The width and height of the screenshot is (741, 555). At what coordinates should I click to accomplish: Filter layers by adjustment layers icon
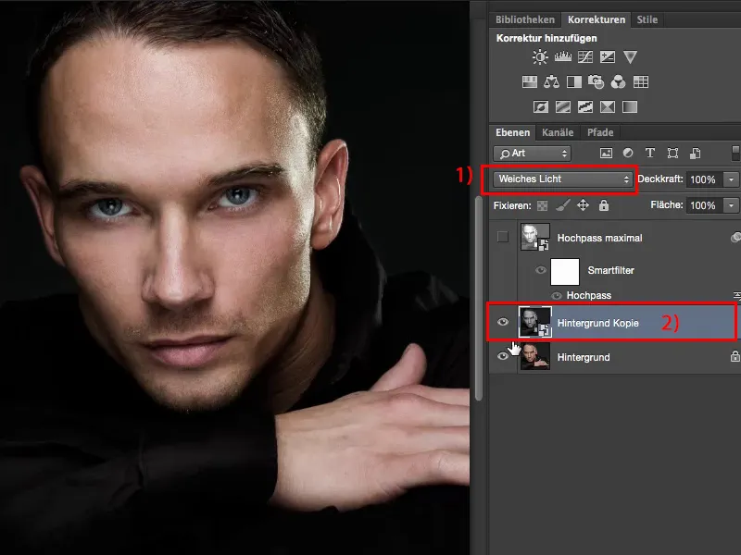pyautogui.click(x=628, y=153)
